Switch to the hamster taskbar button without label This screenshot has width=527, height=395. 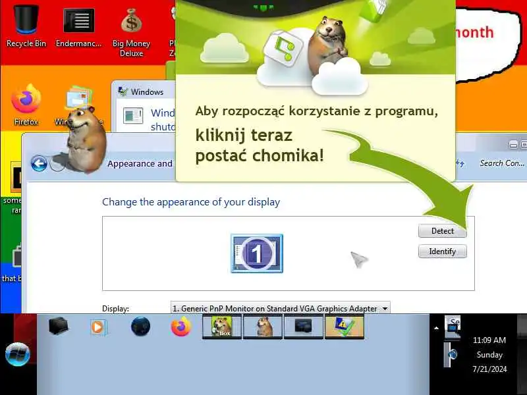[263, 327]
